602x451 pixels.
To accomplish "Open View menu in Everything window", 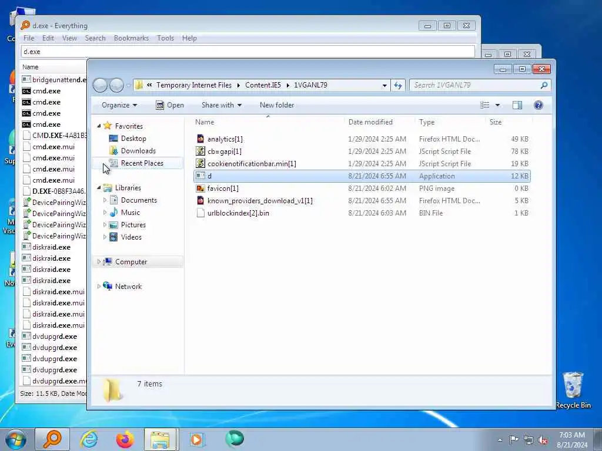I will pos(69,38).
